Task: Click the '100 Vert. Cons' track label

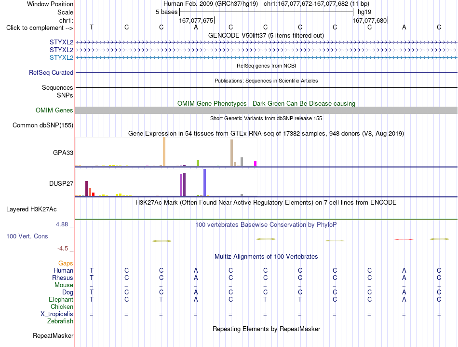Action: 27,236
